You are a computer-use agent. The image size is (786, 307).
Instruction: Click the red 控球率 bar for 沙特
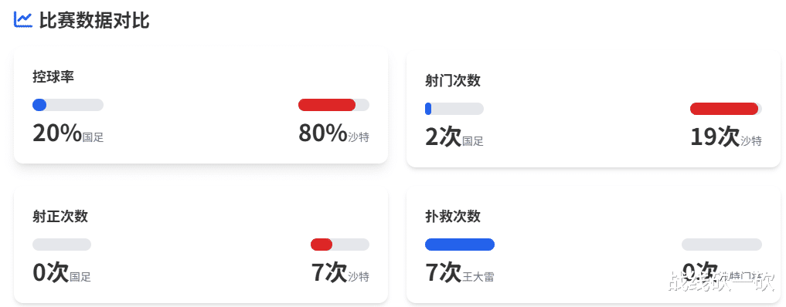point(327,105)
